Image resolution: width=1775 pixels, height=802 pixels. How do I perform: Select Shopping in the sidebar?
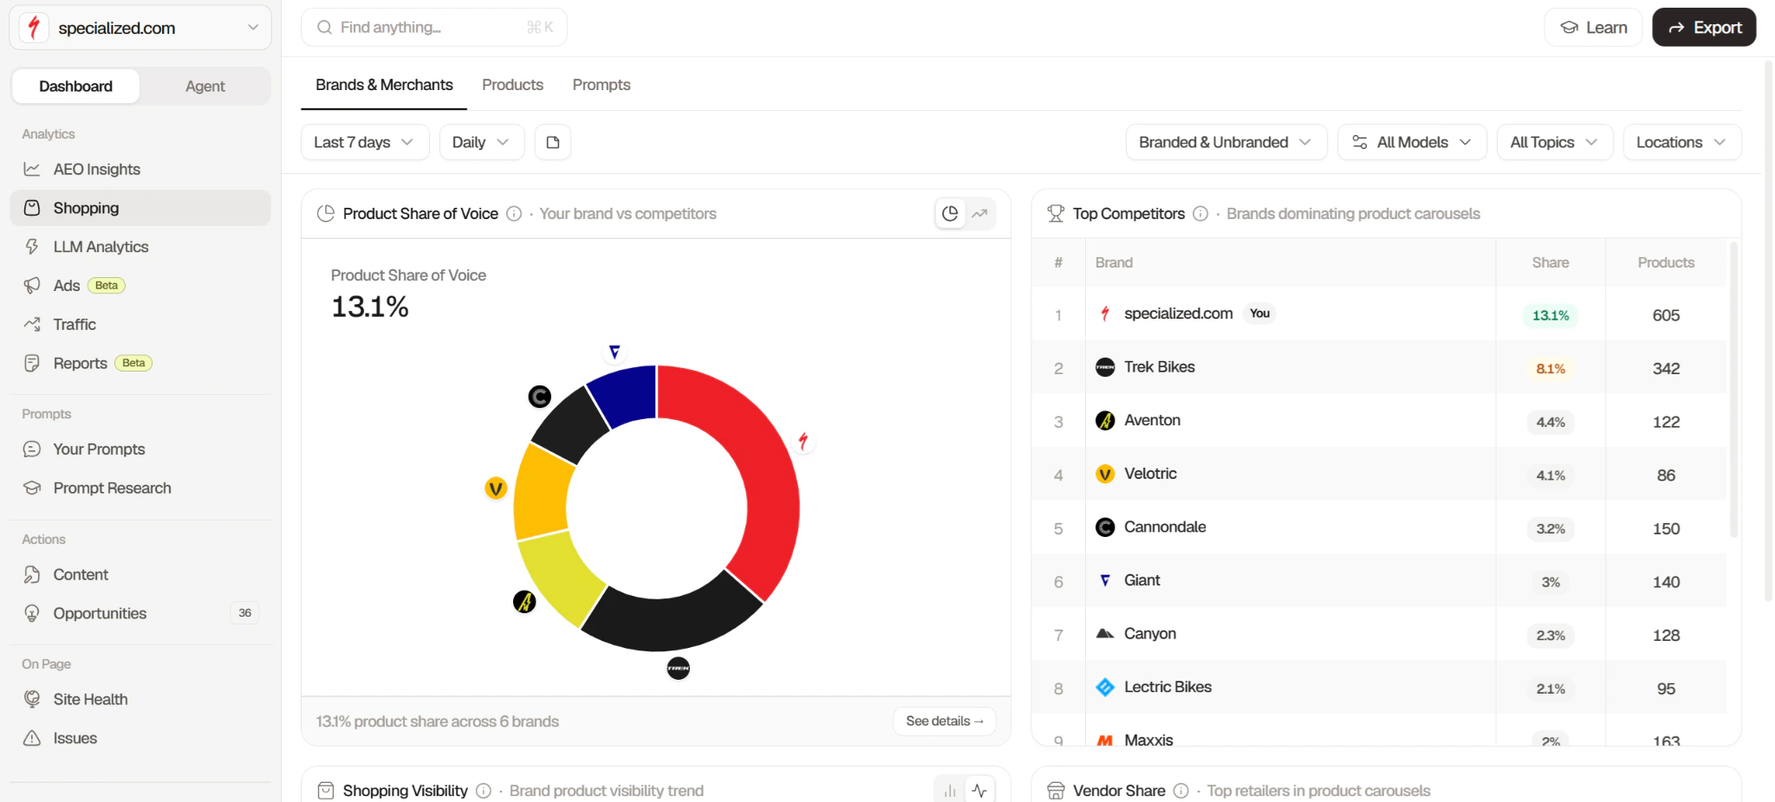(140, 208)
